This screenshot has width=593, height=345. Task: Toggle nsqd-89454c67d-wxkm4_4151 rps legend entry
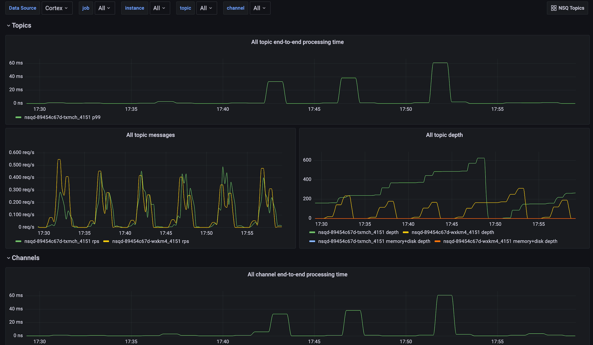pos(151,241)
